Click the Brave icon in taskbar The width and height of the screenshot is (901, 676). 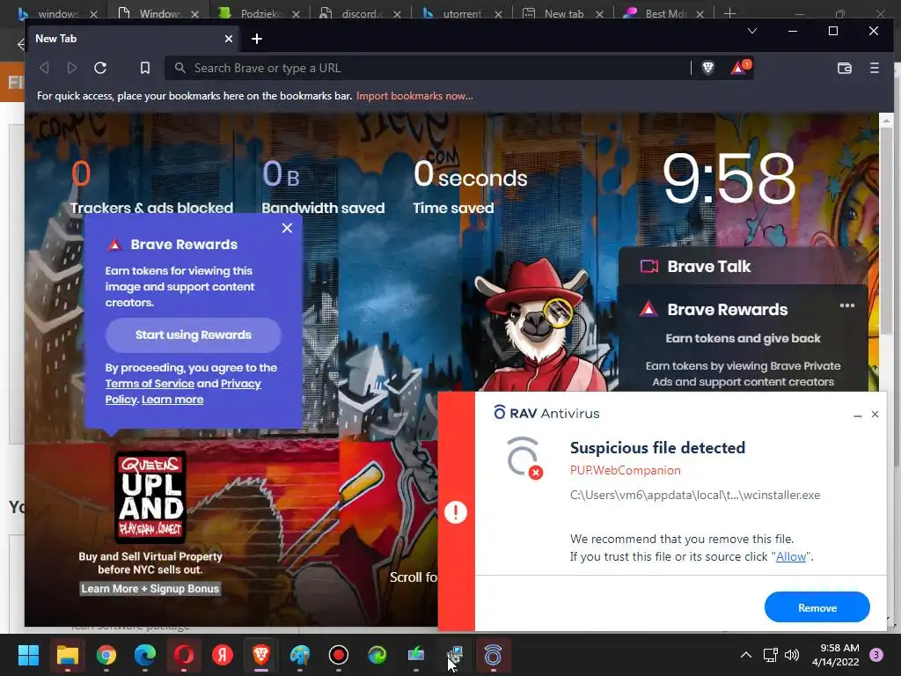coord(261,655)
